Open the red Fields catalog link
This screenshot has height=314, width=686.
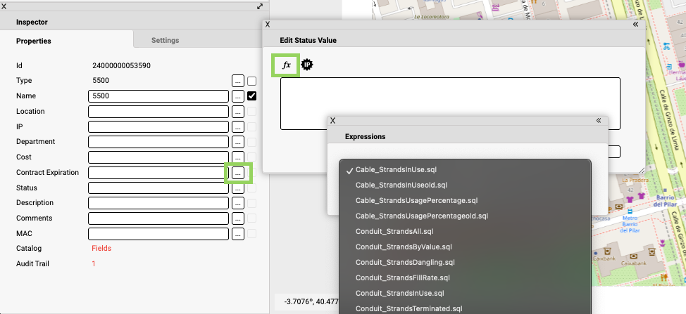(101, 249)
